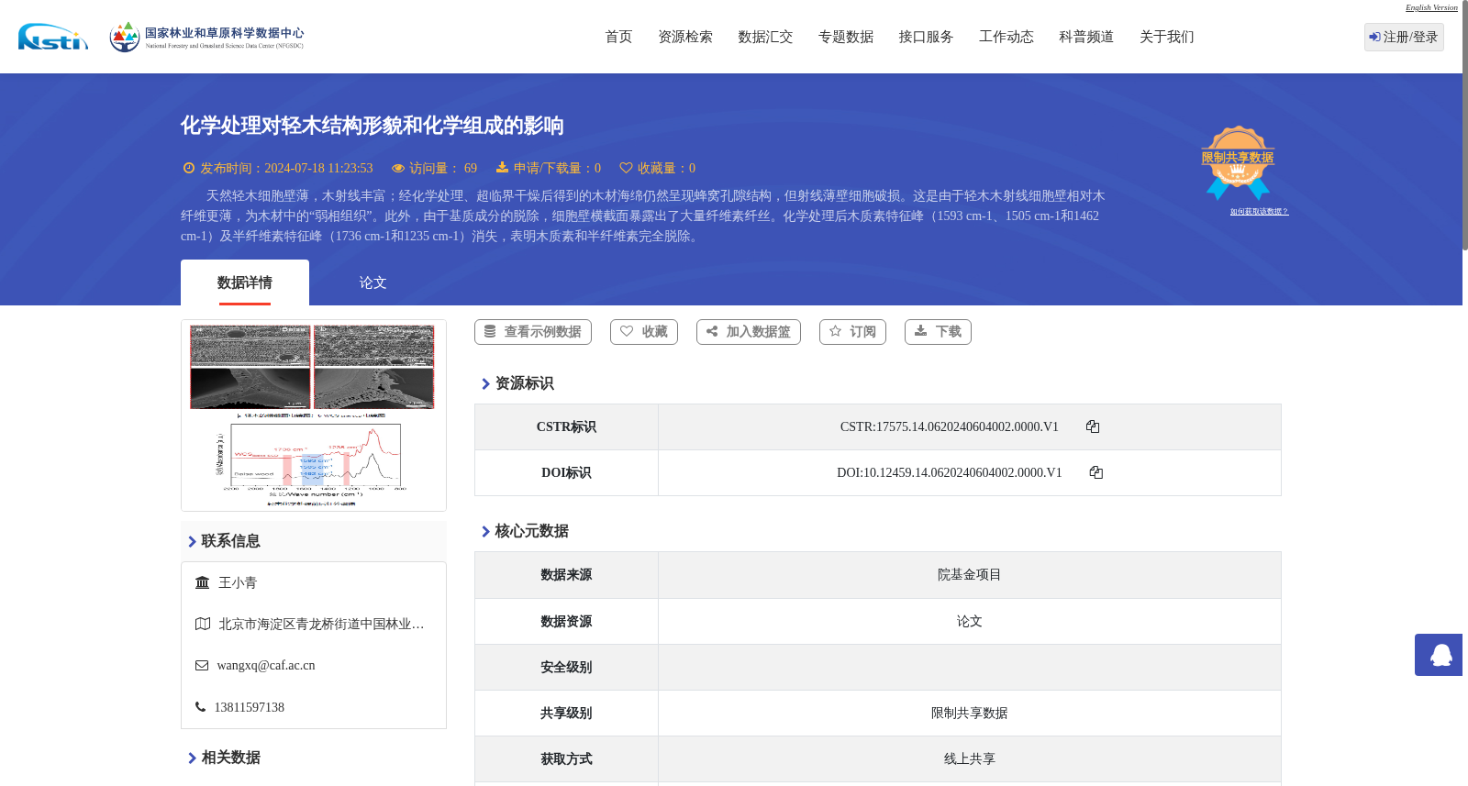This screenshot has width=1468, height=786.
Task: Open the dataset preview thumbnail image
Action: point(314,415)
